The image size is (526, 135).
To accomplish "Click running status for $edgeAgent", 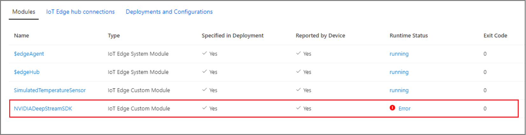I will coord(399,54).
